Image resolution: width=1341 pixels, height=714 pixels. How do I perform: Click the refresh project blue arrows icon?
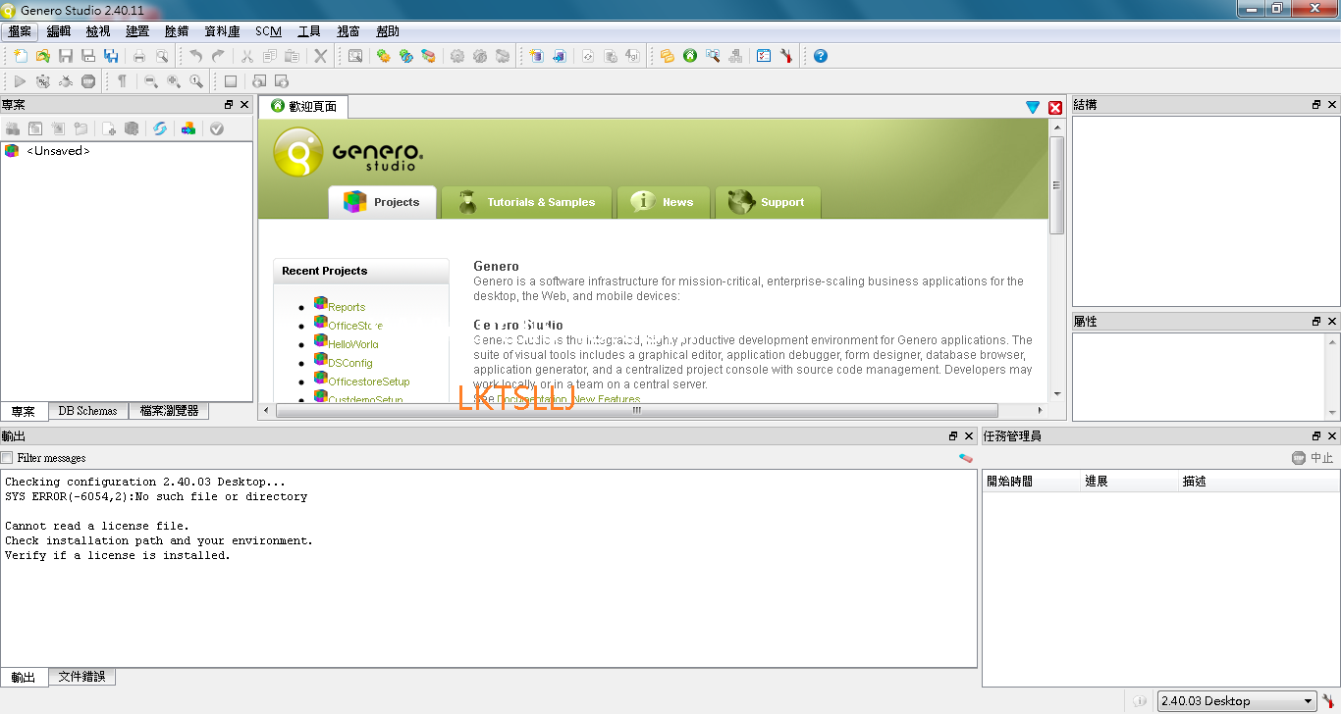(159, 128)
